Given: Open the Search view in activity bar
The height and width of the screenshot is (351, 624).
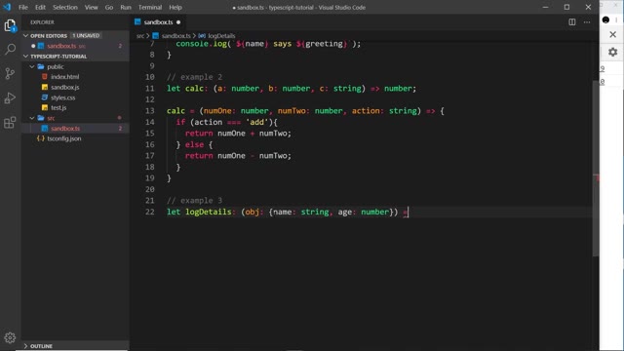Looking at the screenshot, I should point(10,50).
